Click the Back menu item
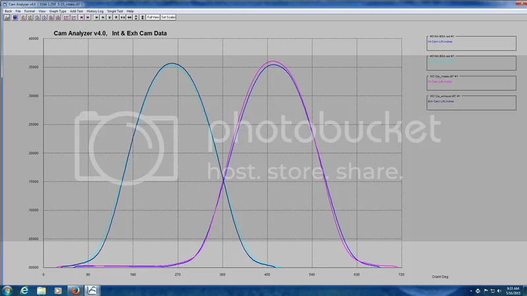 pyautogui.click(x=8, y=11)
